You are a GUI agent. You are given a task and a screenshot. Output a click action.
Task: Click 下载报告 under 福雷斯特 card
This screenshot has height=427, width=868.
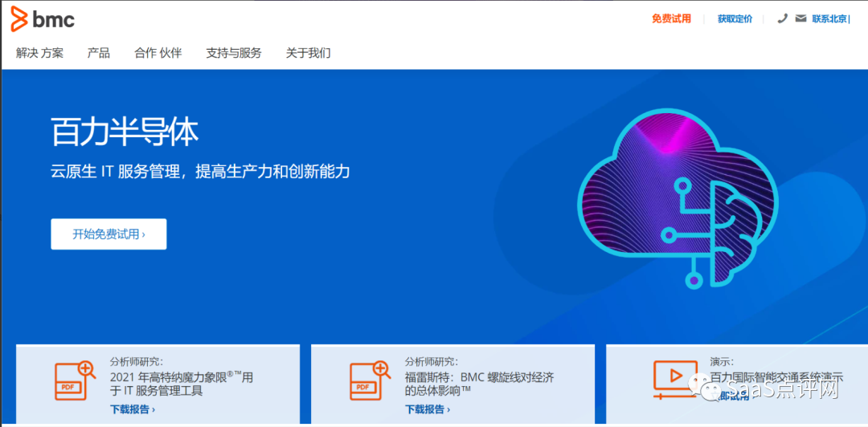point(428,409)
